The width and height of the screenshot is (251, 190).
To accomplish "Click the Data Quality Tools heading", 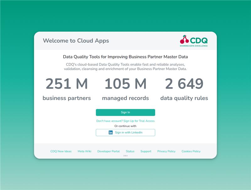I will click(x=125, y=57).
